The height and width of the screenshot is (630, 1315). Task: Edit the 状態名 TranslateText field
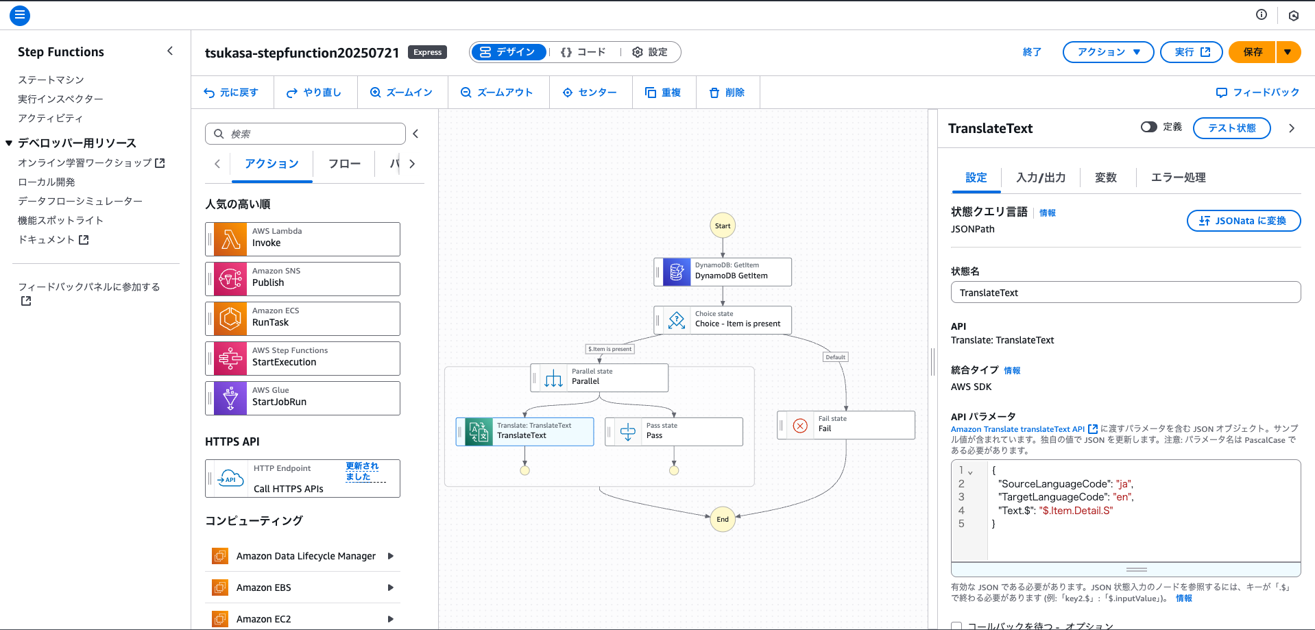pyautogui.click(x=1126, y=292)
